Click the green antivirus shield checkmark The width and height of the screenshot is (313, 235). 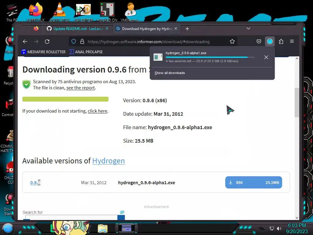(x=26, y=84)
